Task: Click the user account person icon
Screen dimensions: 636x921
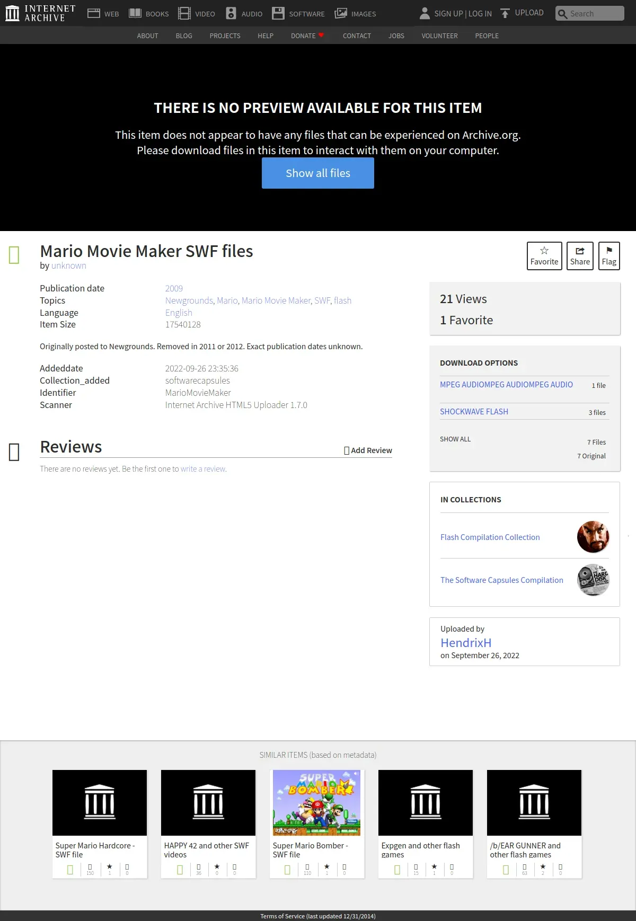Action: (x=425, y=13)
